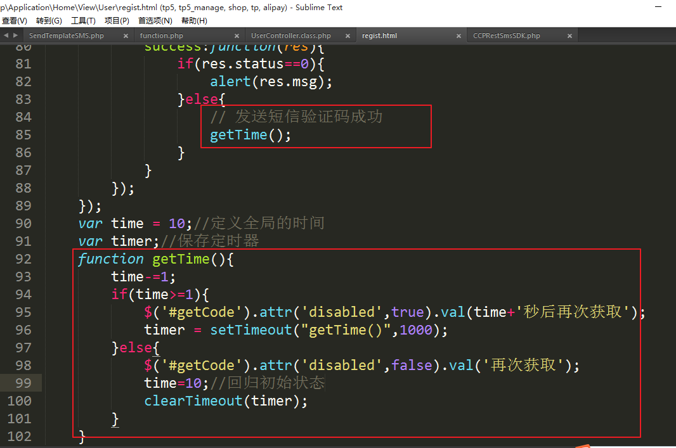Switch to the SendTemplateSMS.php tab

tap(67, 36)
